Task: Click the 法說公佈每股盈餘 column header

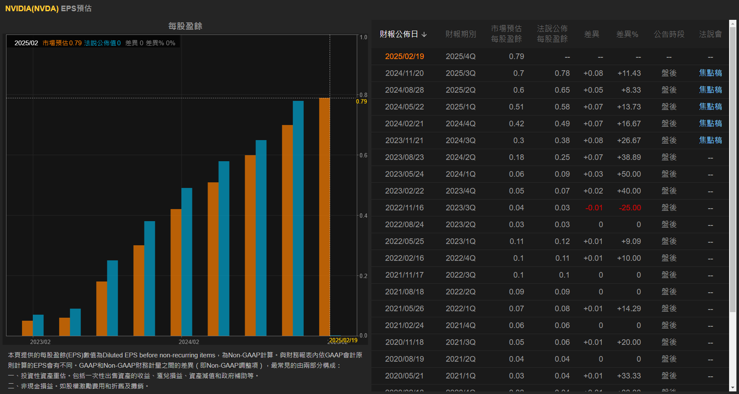Action: [x=552, y=34]
